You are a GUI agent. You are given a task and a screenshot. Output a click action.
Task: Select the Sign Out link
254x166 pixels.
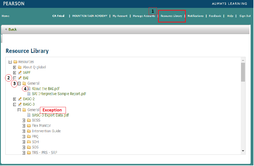pos(245,16)
